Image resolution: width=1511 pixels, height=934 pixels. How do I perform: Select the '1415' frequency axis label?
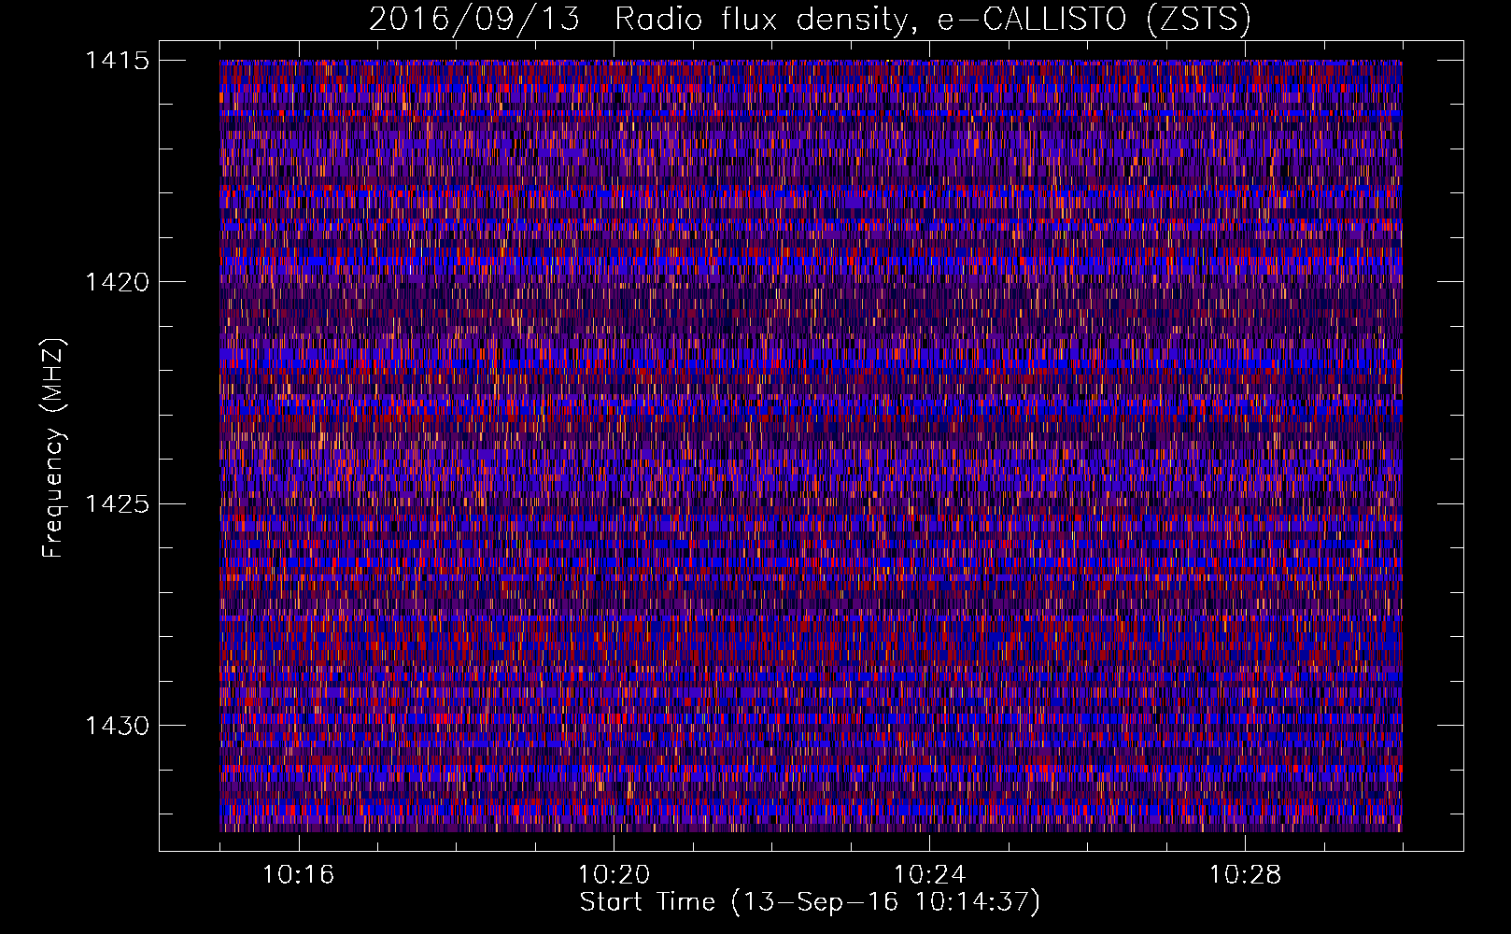117,61
